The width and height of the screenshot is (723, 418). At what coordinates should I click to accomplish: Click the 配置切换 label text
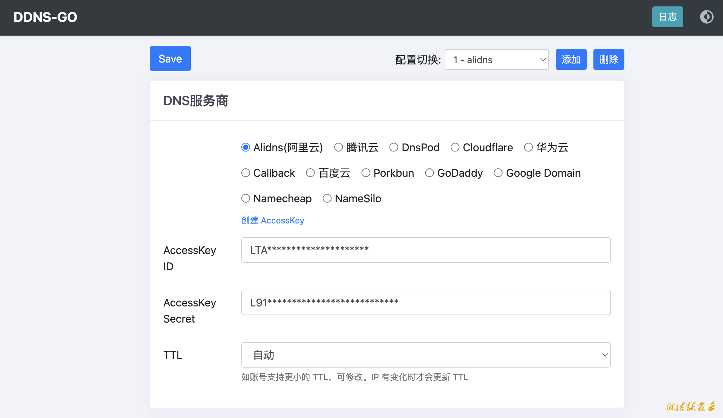pos(418,60)
